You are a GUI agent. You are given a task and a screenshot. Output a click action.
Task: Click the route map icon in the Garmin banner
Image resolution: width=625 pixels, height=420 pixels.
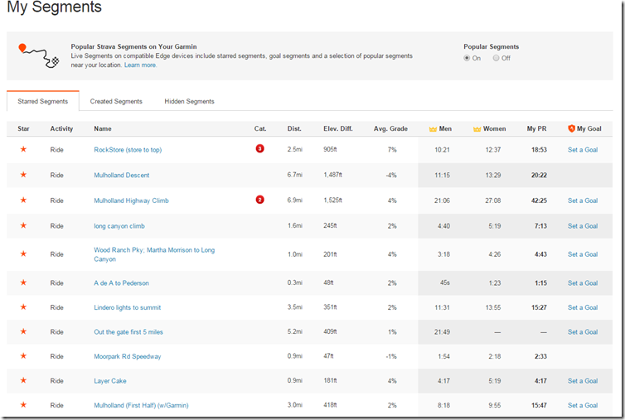39,56
